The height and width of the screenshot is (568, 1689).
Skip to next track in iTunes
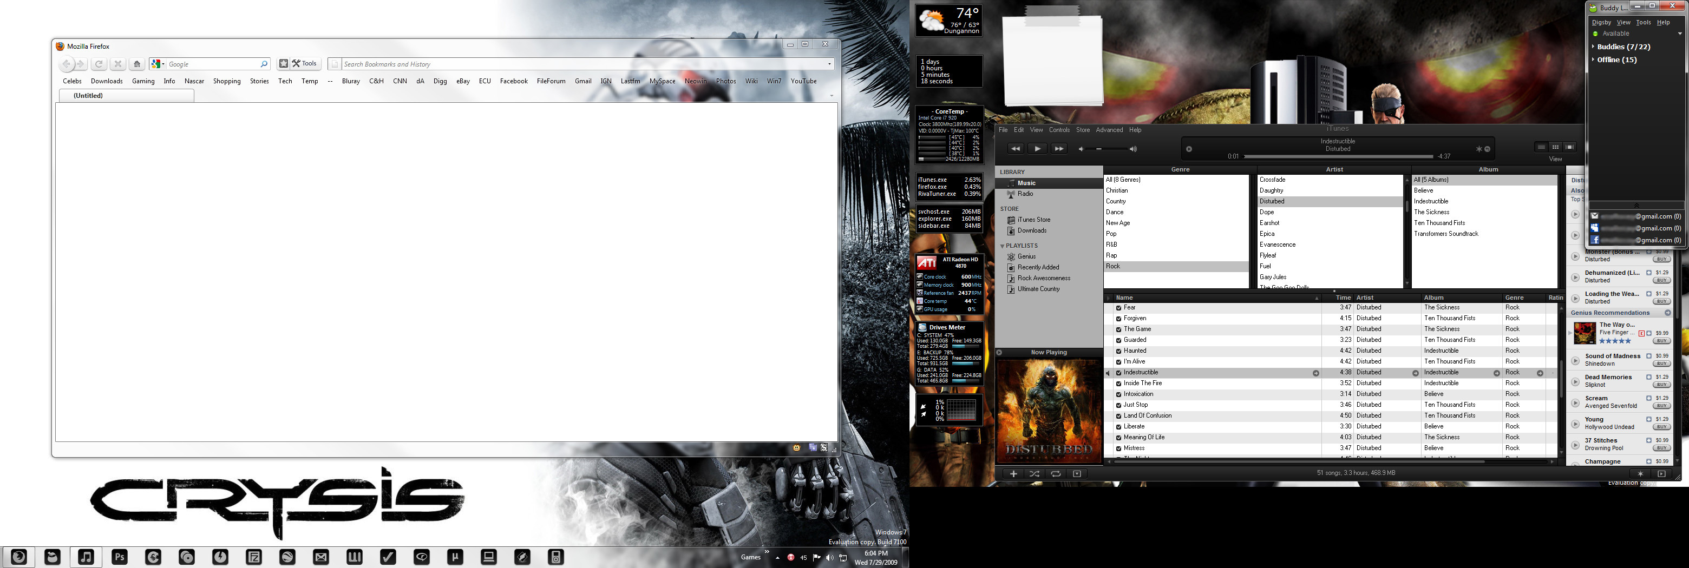tap(1058, 149)
